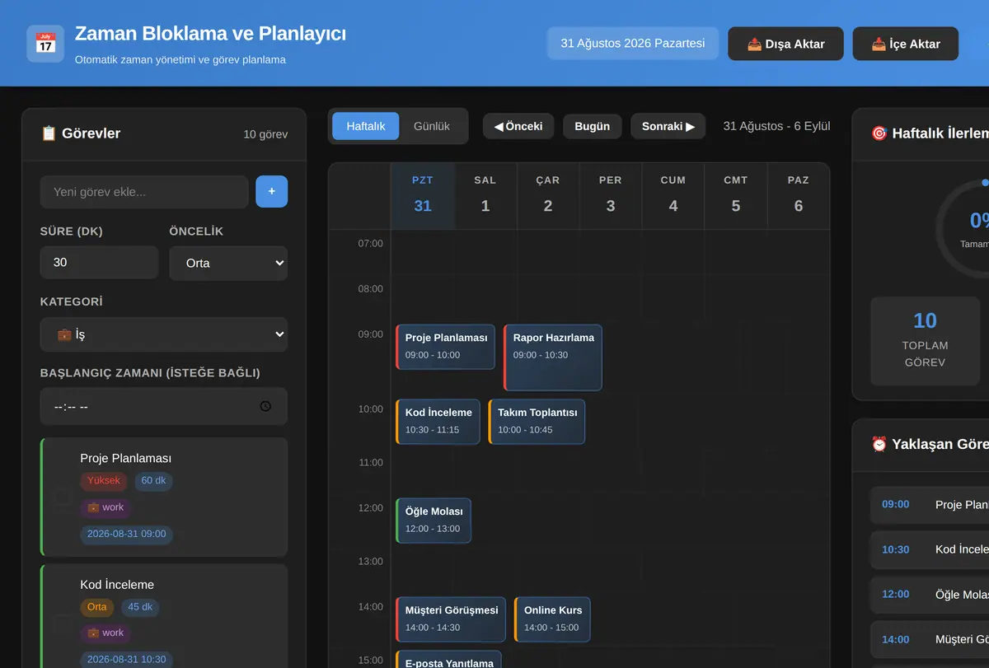989x668 pixels.
Task: Select Müşteri Görüşmesi calendar block
Action: click(451, 619)
